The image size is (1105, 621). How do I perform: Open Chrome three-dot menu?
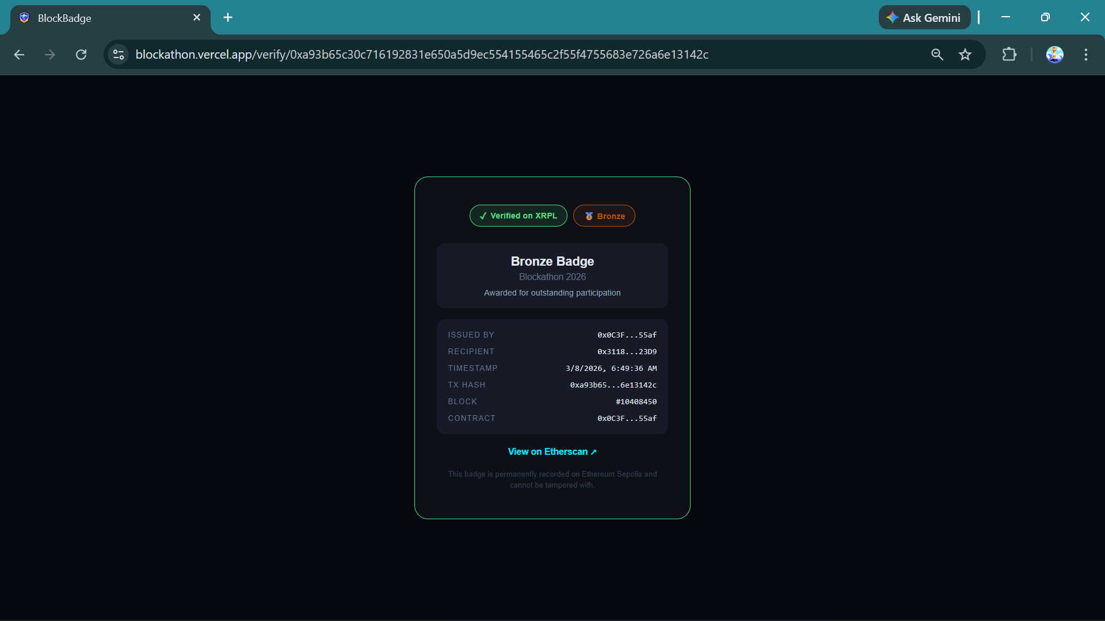[x=1086, y=55]
